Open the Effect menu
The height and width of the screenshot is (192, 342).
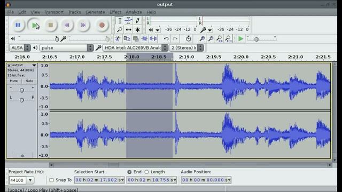pyautogui.click(x=115, y=12)
